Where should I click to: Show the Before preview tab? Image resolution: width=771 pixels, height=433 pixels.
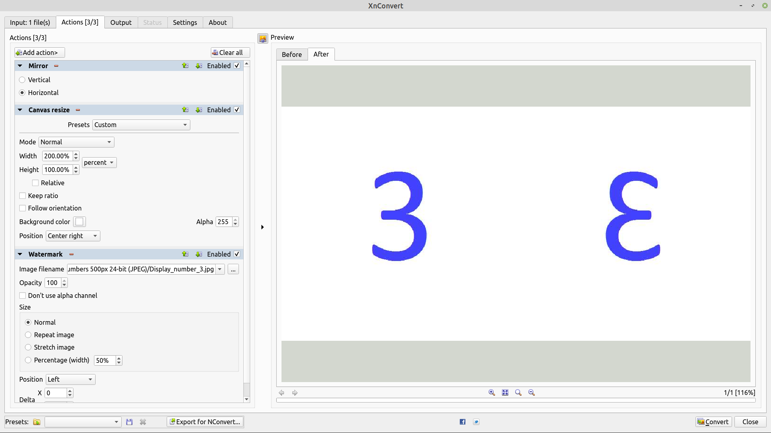pos(292,55)
